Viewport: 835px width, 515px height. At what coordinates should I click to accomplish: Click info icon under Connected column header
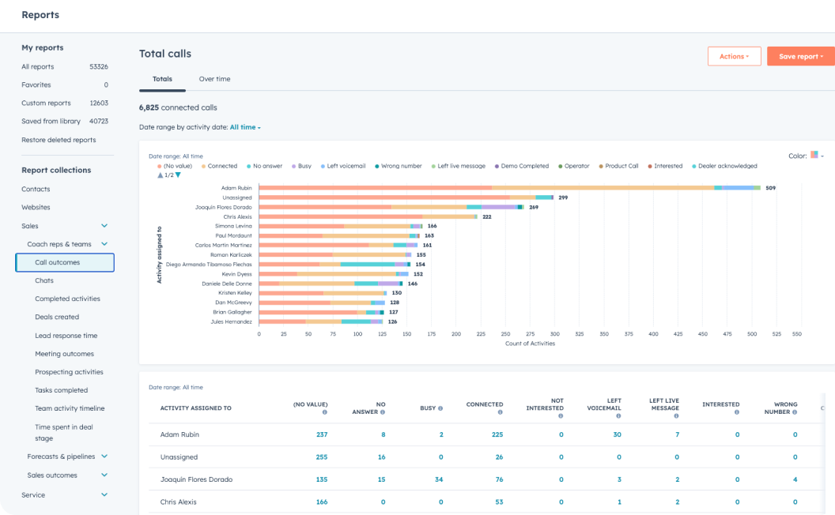[500, 413]
